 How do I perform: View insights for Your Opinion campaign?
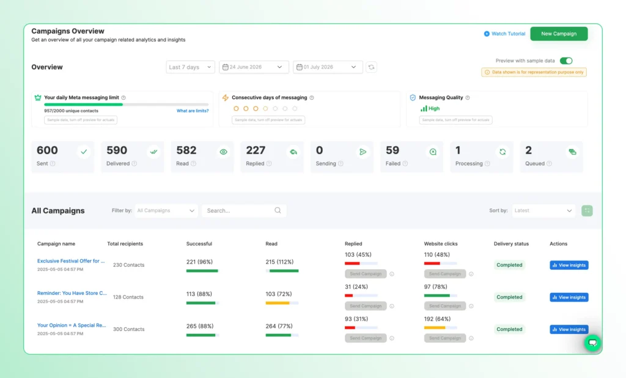(x=569, y=330)
